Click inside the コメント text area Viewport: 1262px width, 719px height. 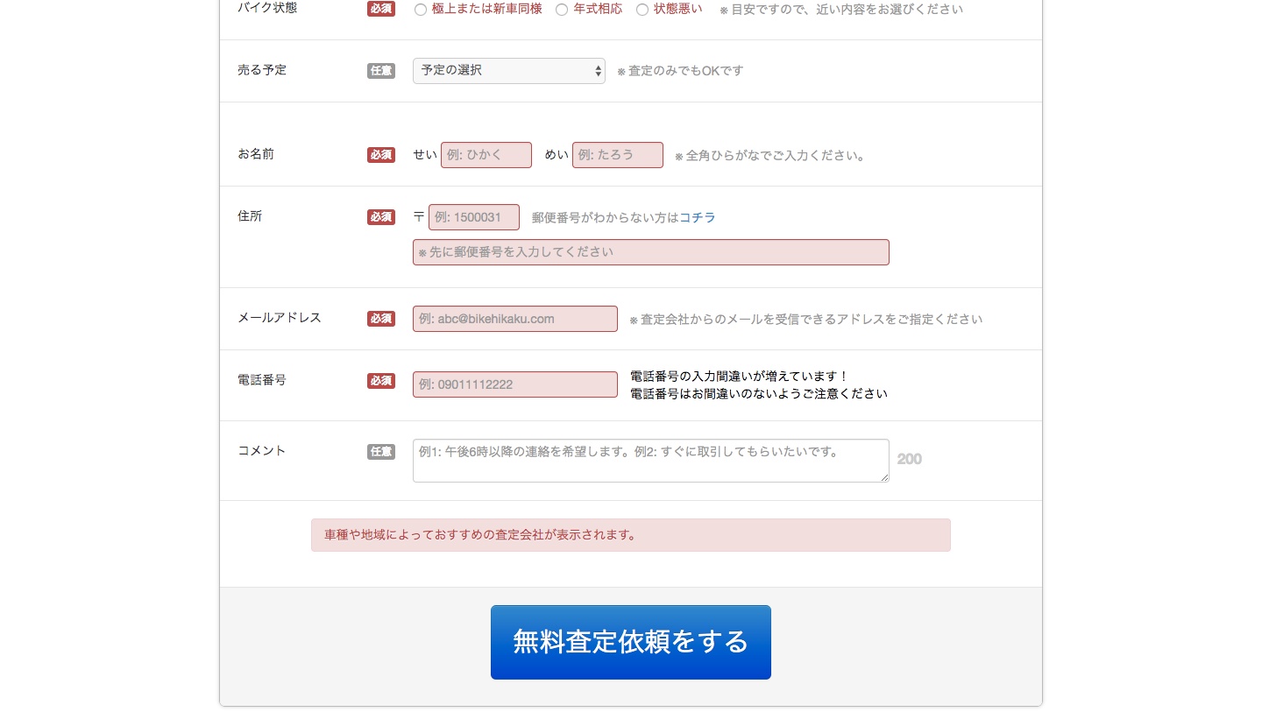650,461
